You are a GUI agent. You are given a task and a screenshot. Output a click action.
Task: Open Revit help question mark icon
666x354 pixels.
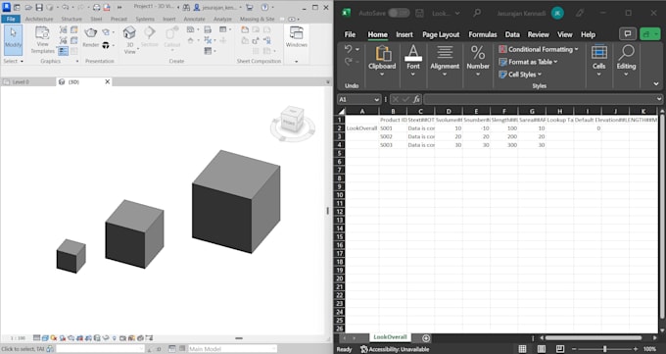point(264,7)
